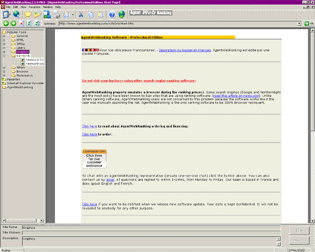Click the blue window layout toolbar icon
The image size is (315, 252).
(x=47, y=14)
